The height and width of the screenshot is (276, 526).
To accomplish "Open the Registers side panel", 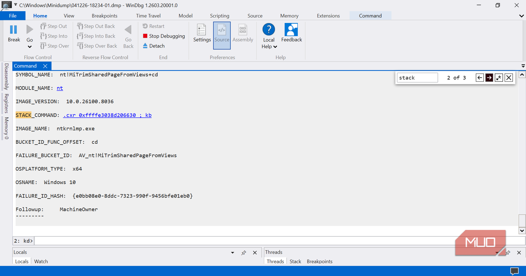I will pyautogui.click(x=6, y=103).
